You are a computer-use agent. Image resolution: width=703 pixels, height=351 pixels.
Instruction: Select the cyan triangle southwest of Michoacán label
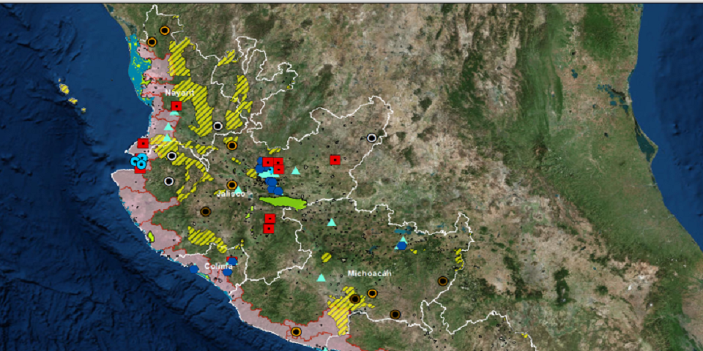[321, 278]
